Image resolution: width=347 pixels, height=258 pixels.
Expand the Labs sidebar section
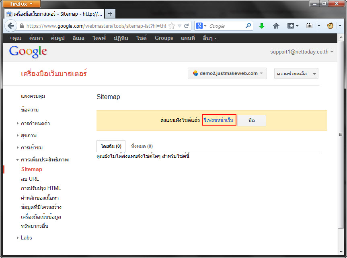click(x=17, y=237)
